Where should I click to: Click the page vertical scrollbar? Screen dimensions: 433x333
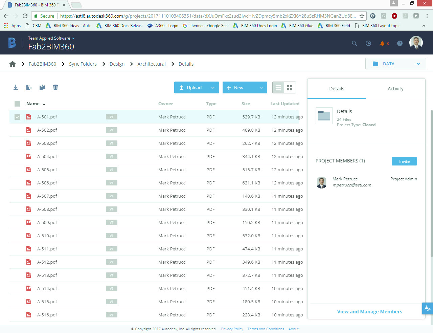[x=431, y=183]
